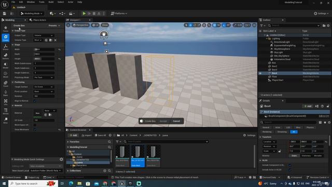This screenshot has width=332, height=187.
Task: Toggle Show Wireframe checkbox
Action: click(x=35, y=129)
